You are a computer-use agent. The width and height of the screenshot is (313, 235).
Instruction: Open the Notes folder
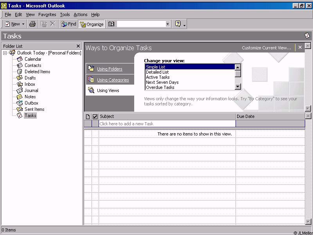30,97
